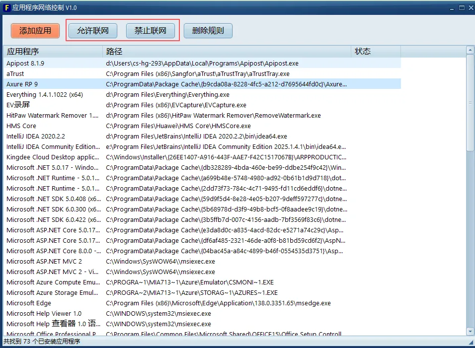Select Microsoft Help Viewer 1.0 row
Screen dimensions: 475x348
point(202,314)
